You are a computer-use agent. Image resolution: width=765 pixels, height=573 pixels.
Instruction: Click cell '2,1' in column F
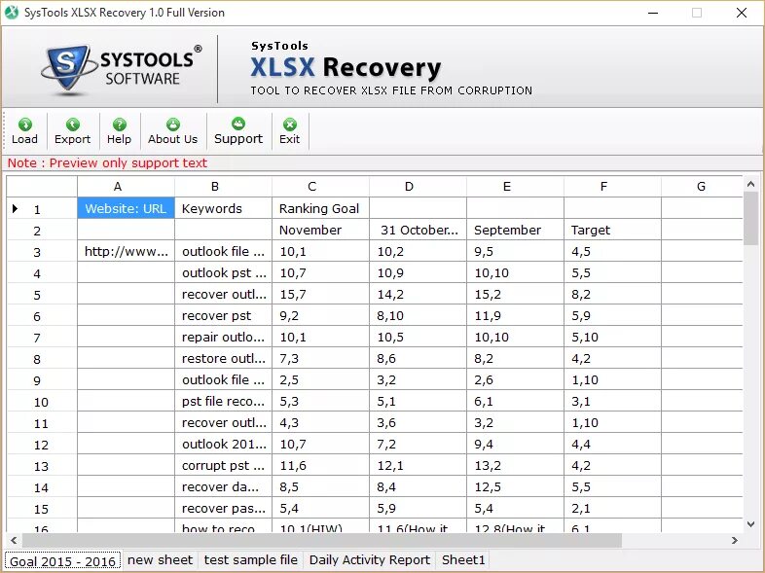[x=613, y=508]
